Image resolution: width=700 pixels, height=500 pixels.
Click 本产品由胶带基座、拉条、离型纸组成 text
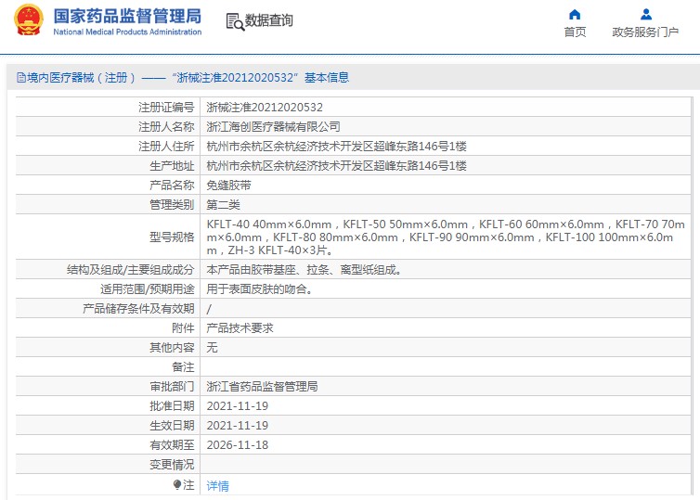click(x=304, y=270)
